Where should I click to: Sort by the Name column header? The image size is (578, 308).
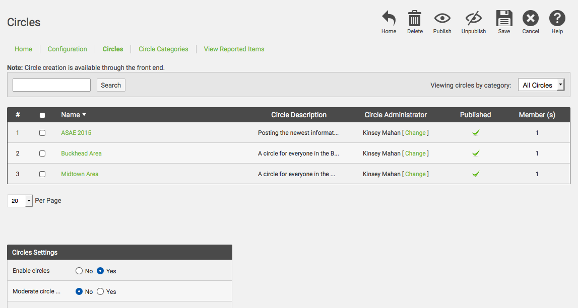tap(71, 115)
